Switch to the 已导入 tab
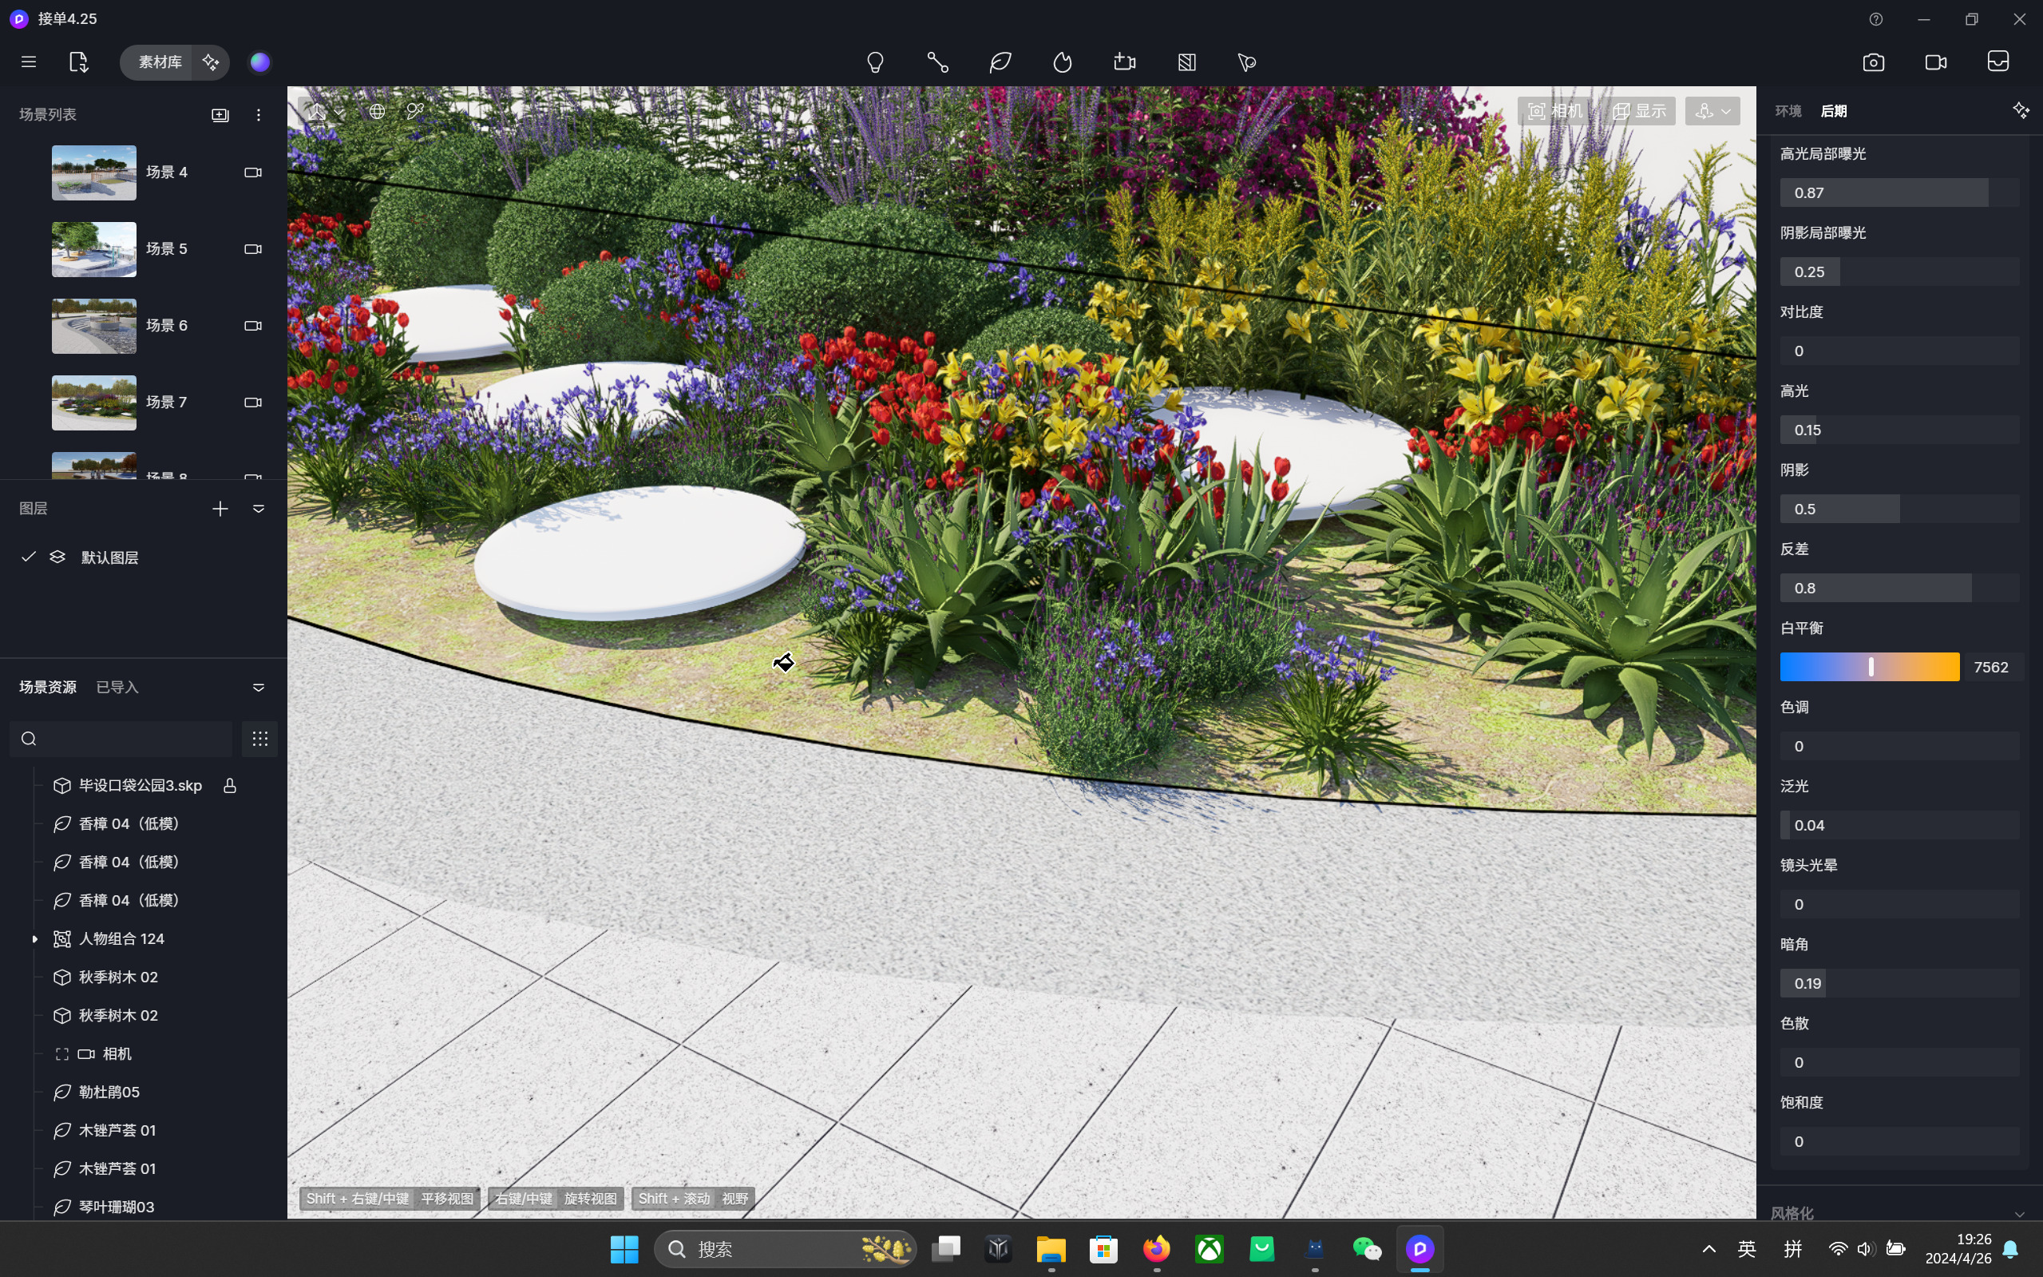 coord(117,688)
